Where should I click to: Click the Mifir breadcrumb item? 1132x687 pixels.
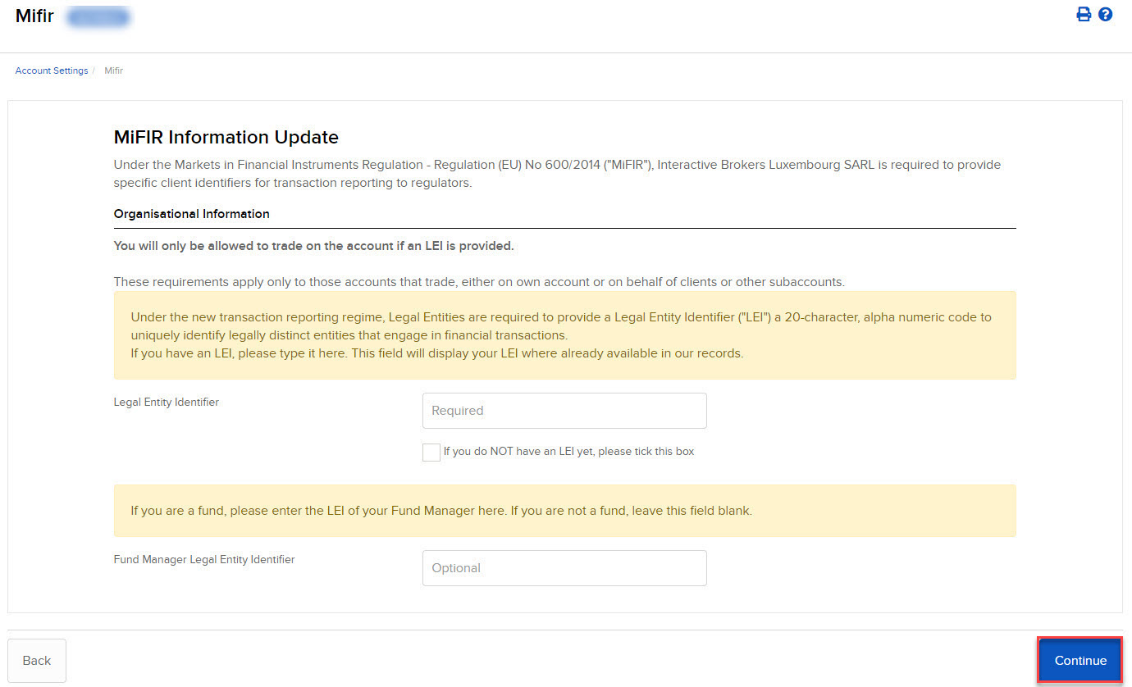[x=114, y=71]
